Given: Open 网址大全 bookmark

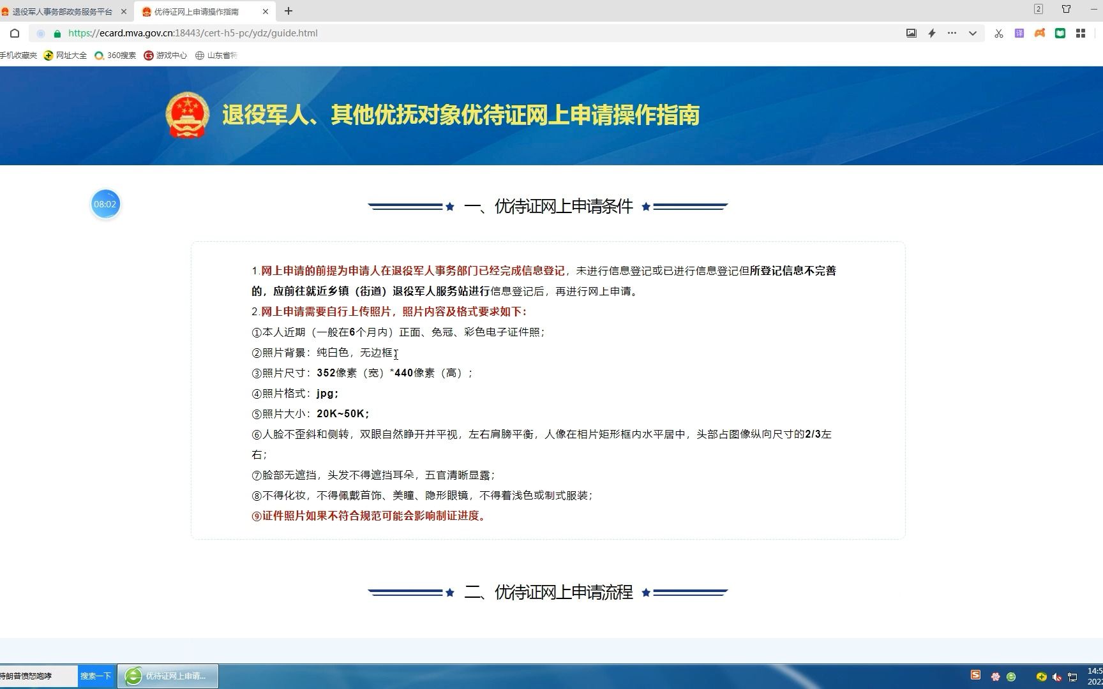Looking at the screenshot, I should click(x=65, y=56).
